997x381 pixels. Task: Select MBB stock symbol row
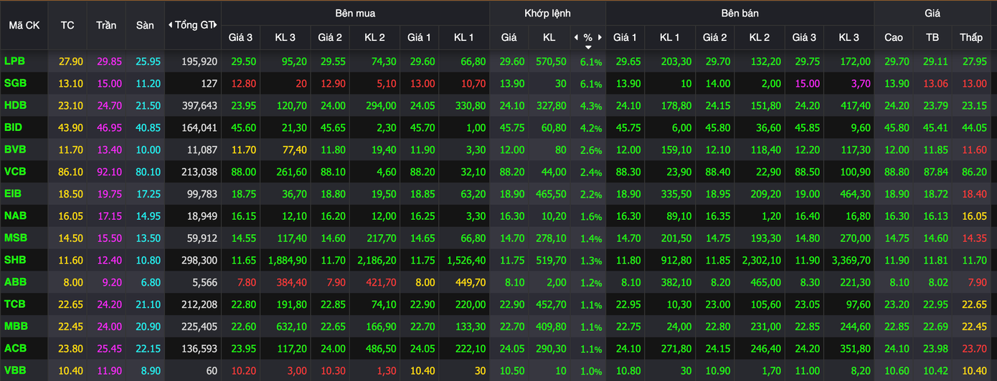(x=15, y=327)
